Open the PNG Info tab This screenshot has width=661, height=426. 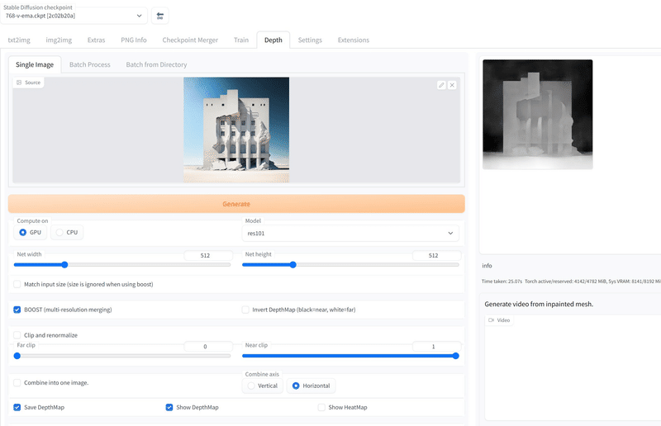pos(134,40)
